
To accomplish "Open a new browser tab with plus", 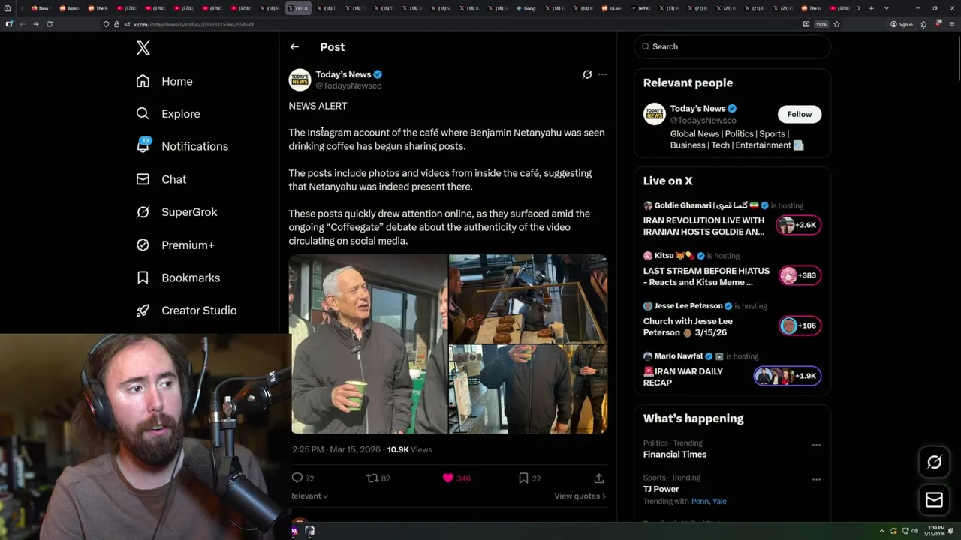I will coord(871,8).
